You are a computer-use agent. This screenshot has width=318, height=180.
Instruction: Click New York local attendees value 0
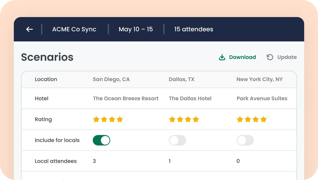[238, 161]
